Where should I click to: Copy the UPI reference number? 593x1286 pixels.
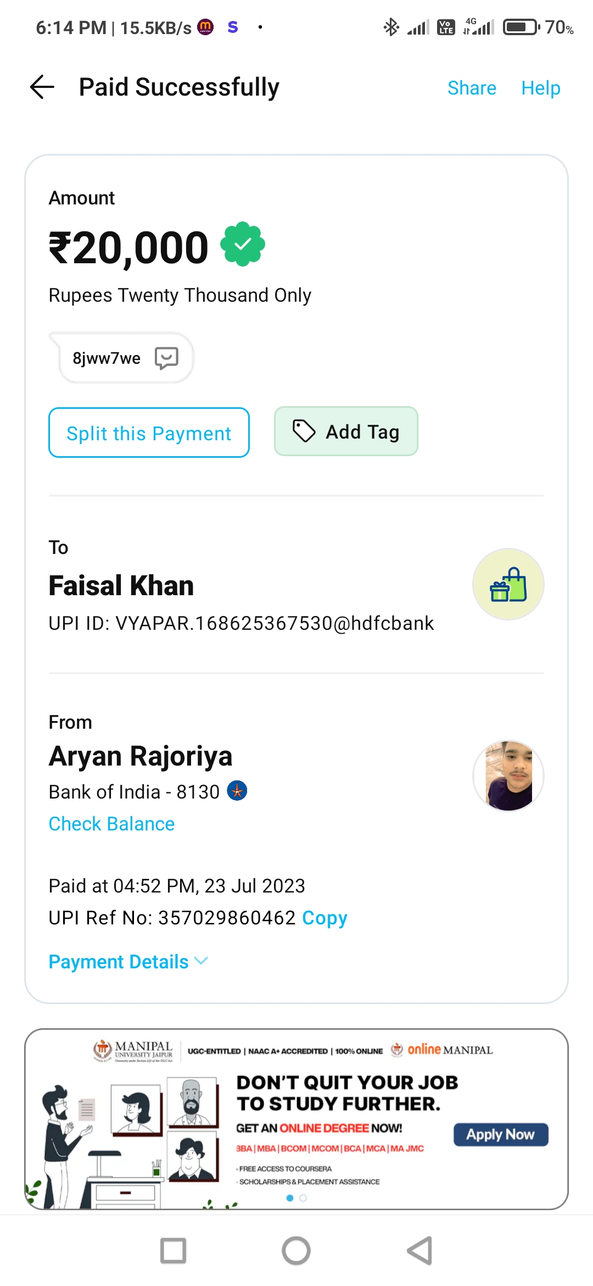[x=325, y=918]
